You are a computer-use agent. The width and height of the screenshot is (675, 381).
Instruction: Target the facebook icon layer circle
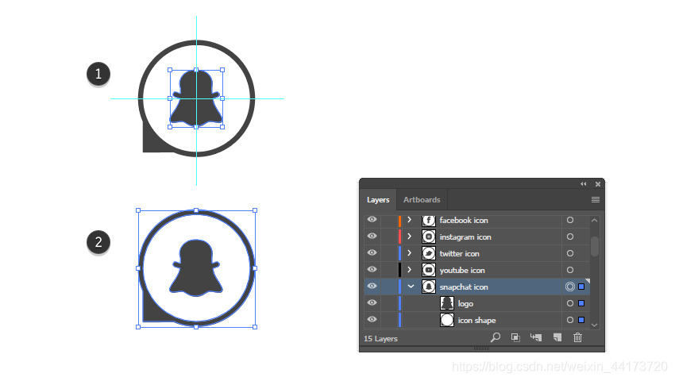(570, 220)
